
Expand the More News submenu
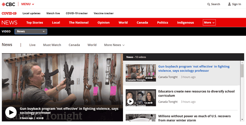[x=114, y=45]
